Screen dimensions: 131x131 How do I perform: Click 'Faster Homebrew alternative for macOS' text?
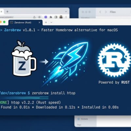80,30
